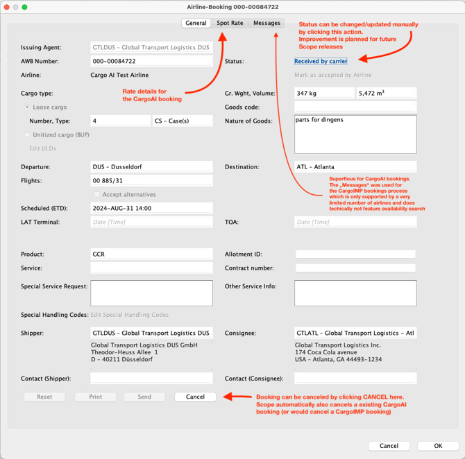
Task: Select the Loose cargo radio button
Action: 27,107
